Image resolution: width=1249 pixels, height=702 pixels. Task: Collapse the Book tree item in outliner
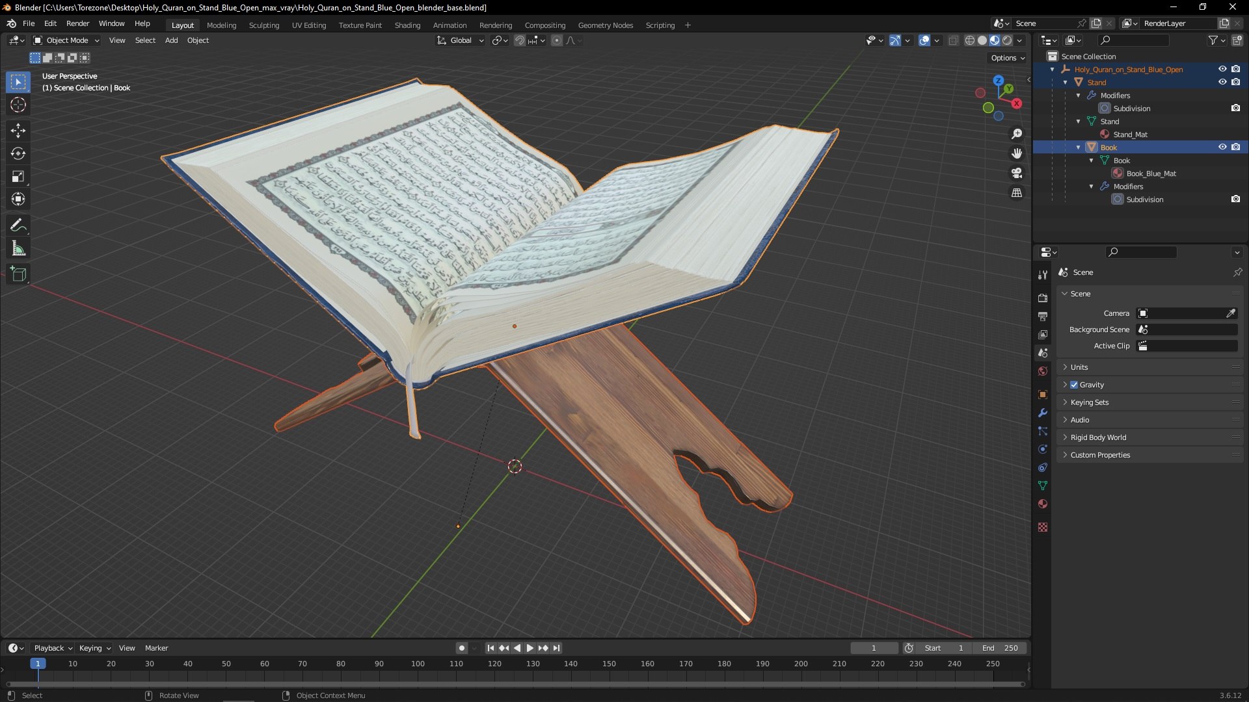[x=1078, y=148]
